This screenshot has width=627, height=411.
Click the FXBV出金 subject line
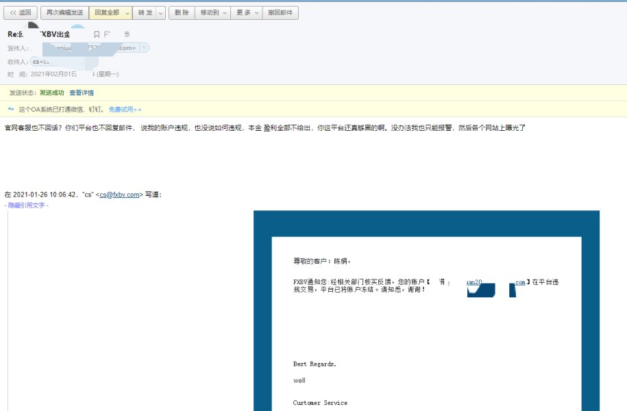pos(39,34)
